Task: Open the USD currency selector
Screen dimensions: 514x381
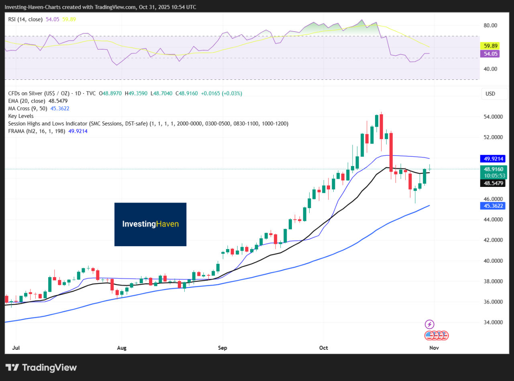Action: pyautogui.click(x=490, y=94)
